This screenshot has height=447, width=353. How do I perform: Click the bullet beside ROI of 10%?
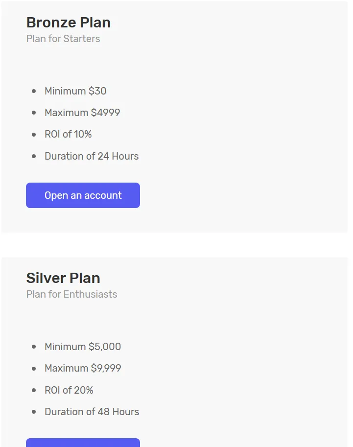[x=34, y=134]
